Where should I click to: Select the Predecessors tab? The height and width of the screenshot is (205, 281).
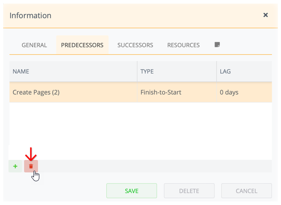click(x=82, y=45)
